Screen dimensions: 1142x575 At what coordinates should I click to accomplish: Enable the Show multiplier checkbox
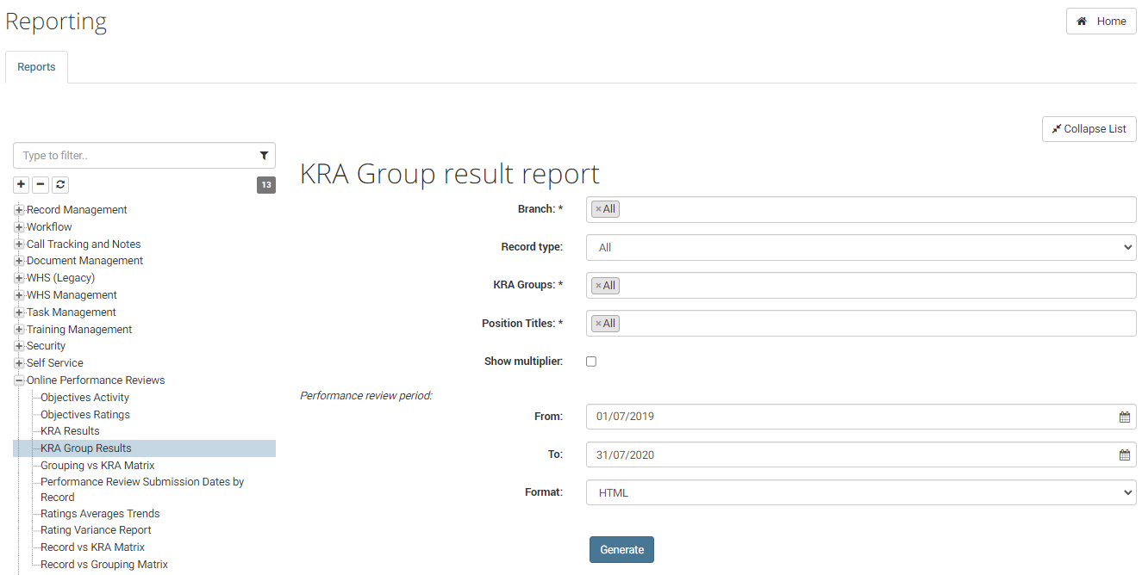591,361
